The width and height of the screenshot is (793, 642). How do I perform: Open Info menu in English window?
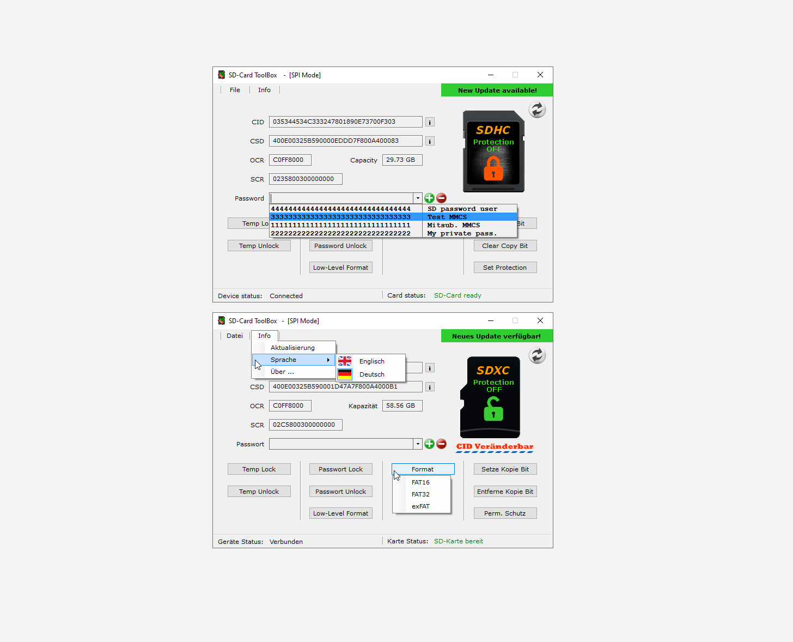(x=264, y=90)
